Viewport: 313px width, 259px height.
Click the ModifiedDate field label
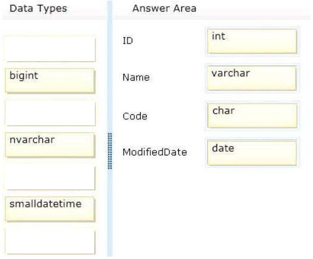(x=155, y=152)
